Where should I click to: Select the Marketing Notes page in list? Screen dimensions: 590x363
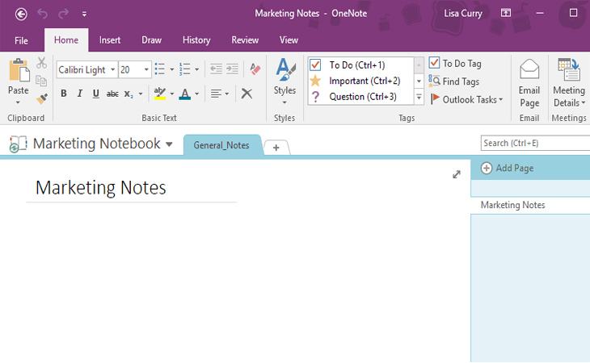tap(530, 205)
